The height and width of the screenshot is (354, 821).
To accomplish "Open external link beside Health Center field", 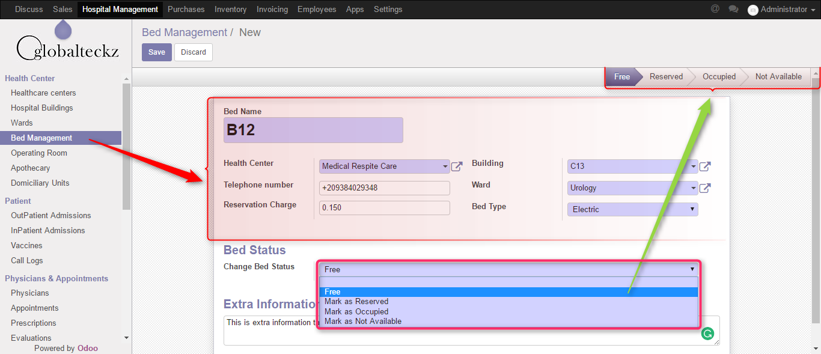I will point(457,166).
